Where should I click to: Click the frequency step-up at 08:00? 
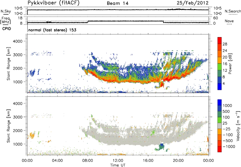pyautogui.click(x=88, y=22)
